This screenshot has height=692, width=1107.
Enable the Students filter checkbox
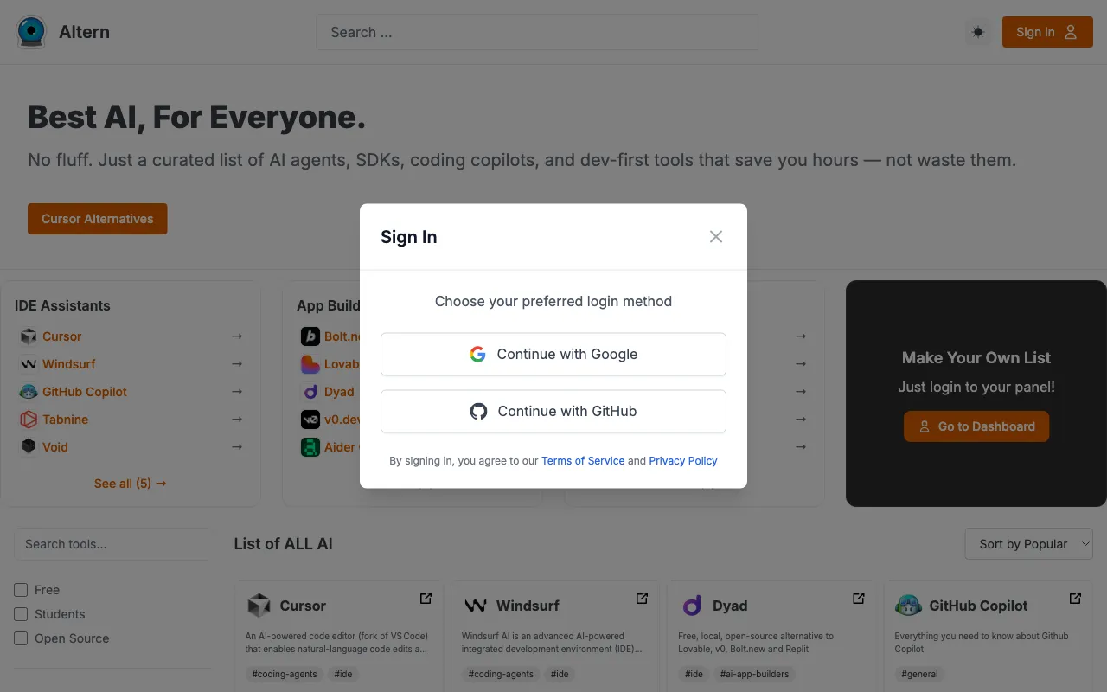[21, 614]
